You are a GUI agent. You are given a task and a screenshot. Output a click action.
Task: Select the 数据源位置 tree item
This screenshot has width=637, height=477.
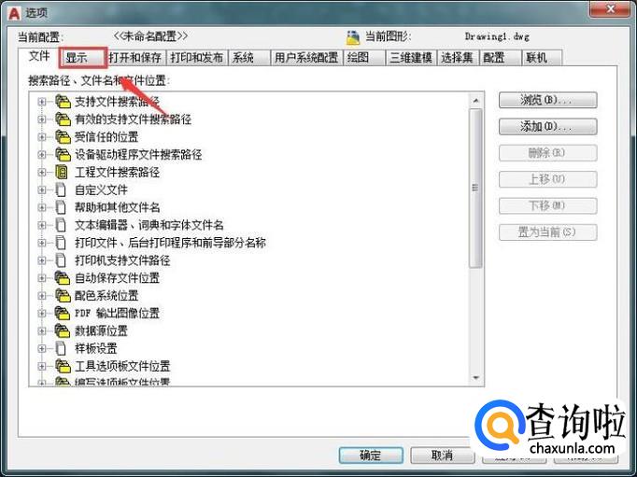coord(101,330)
